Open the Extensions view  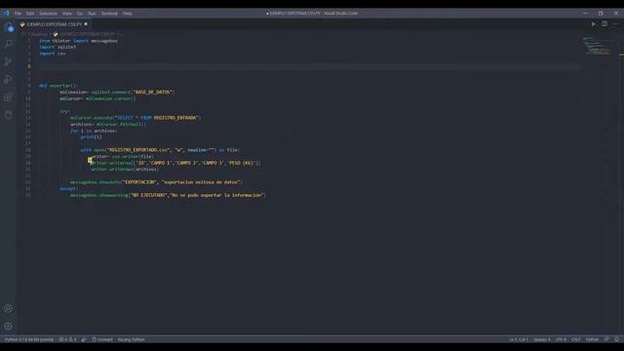9,97
